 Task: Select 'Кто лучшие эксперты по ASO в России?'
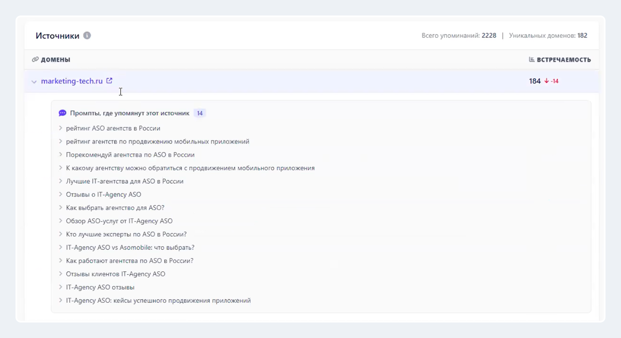point(126,234)
